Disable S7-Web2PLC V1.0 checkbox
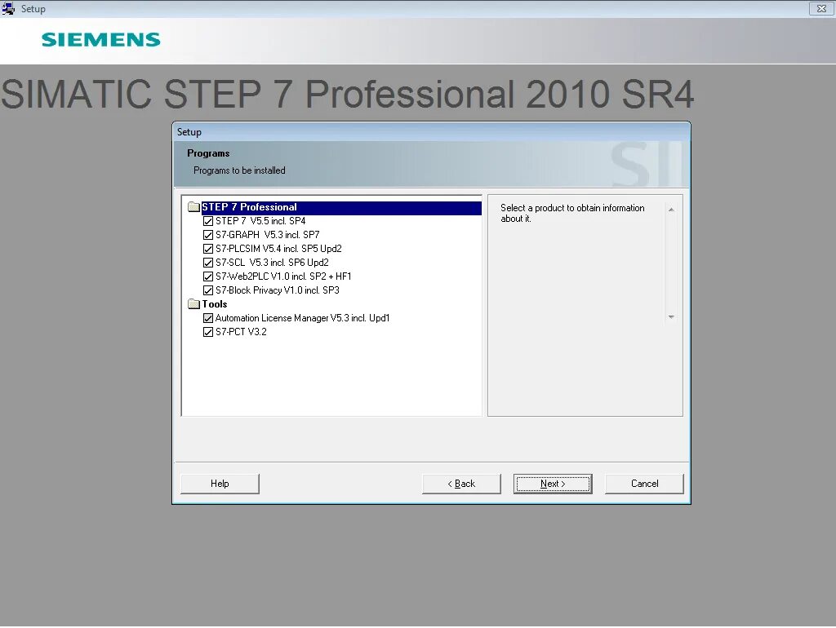 coord(208,276)
